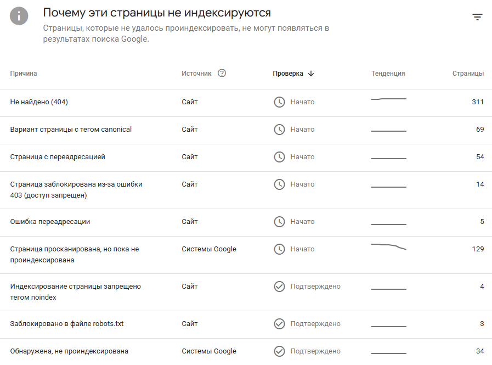Click clock icon in Не найдено (404) row
Screen dimensions: 492x365
point(279,102)
